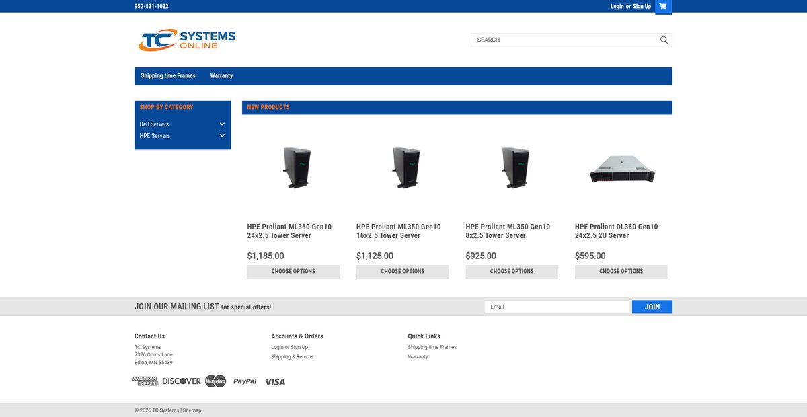This screenshot has width=807, height=417.
Task: Click the American Express payment icon
Action: click(145, 381)
